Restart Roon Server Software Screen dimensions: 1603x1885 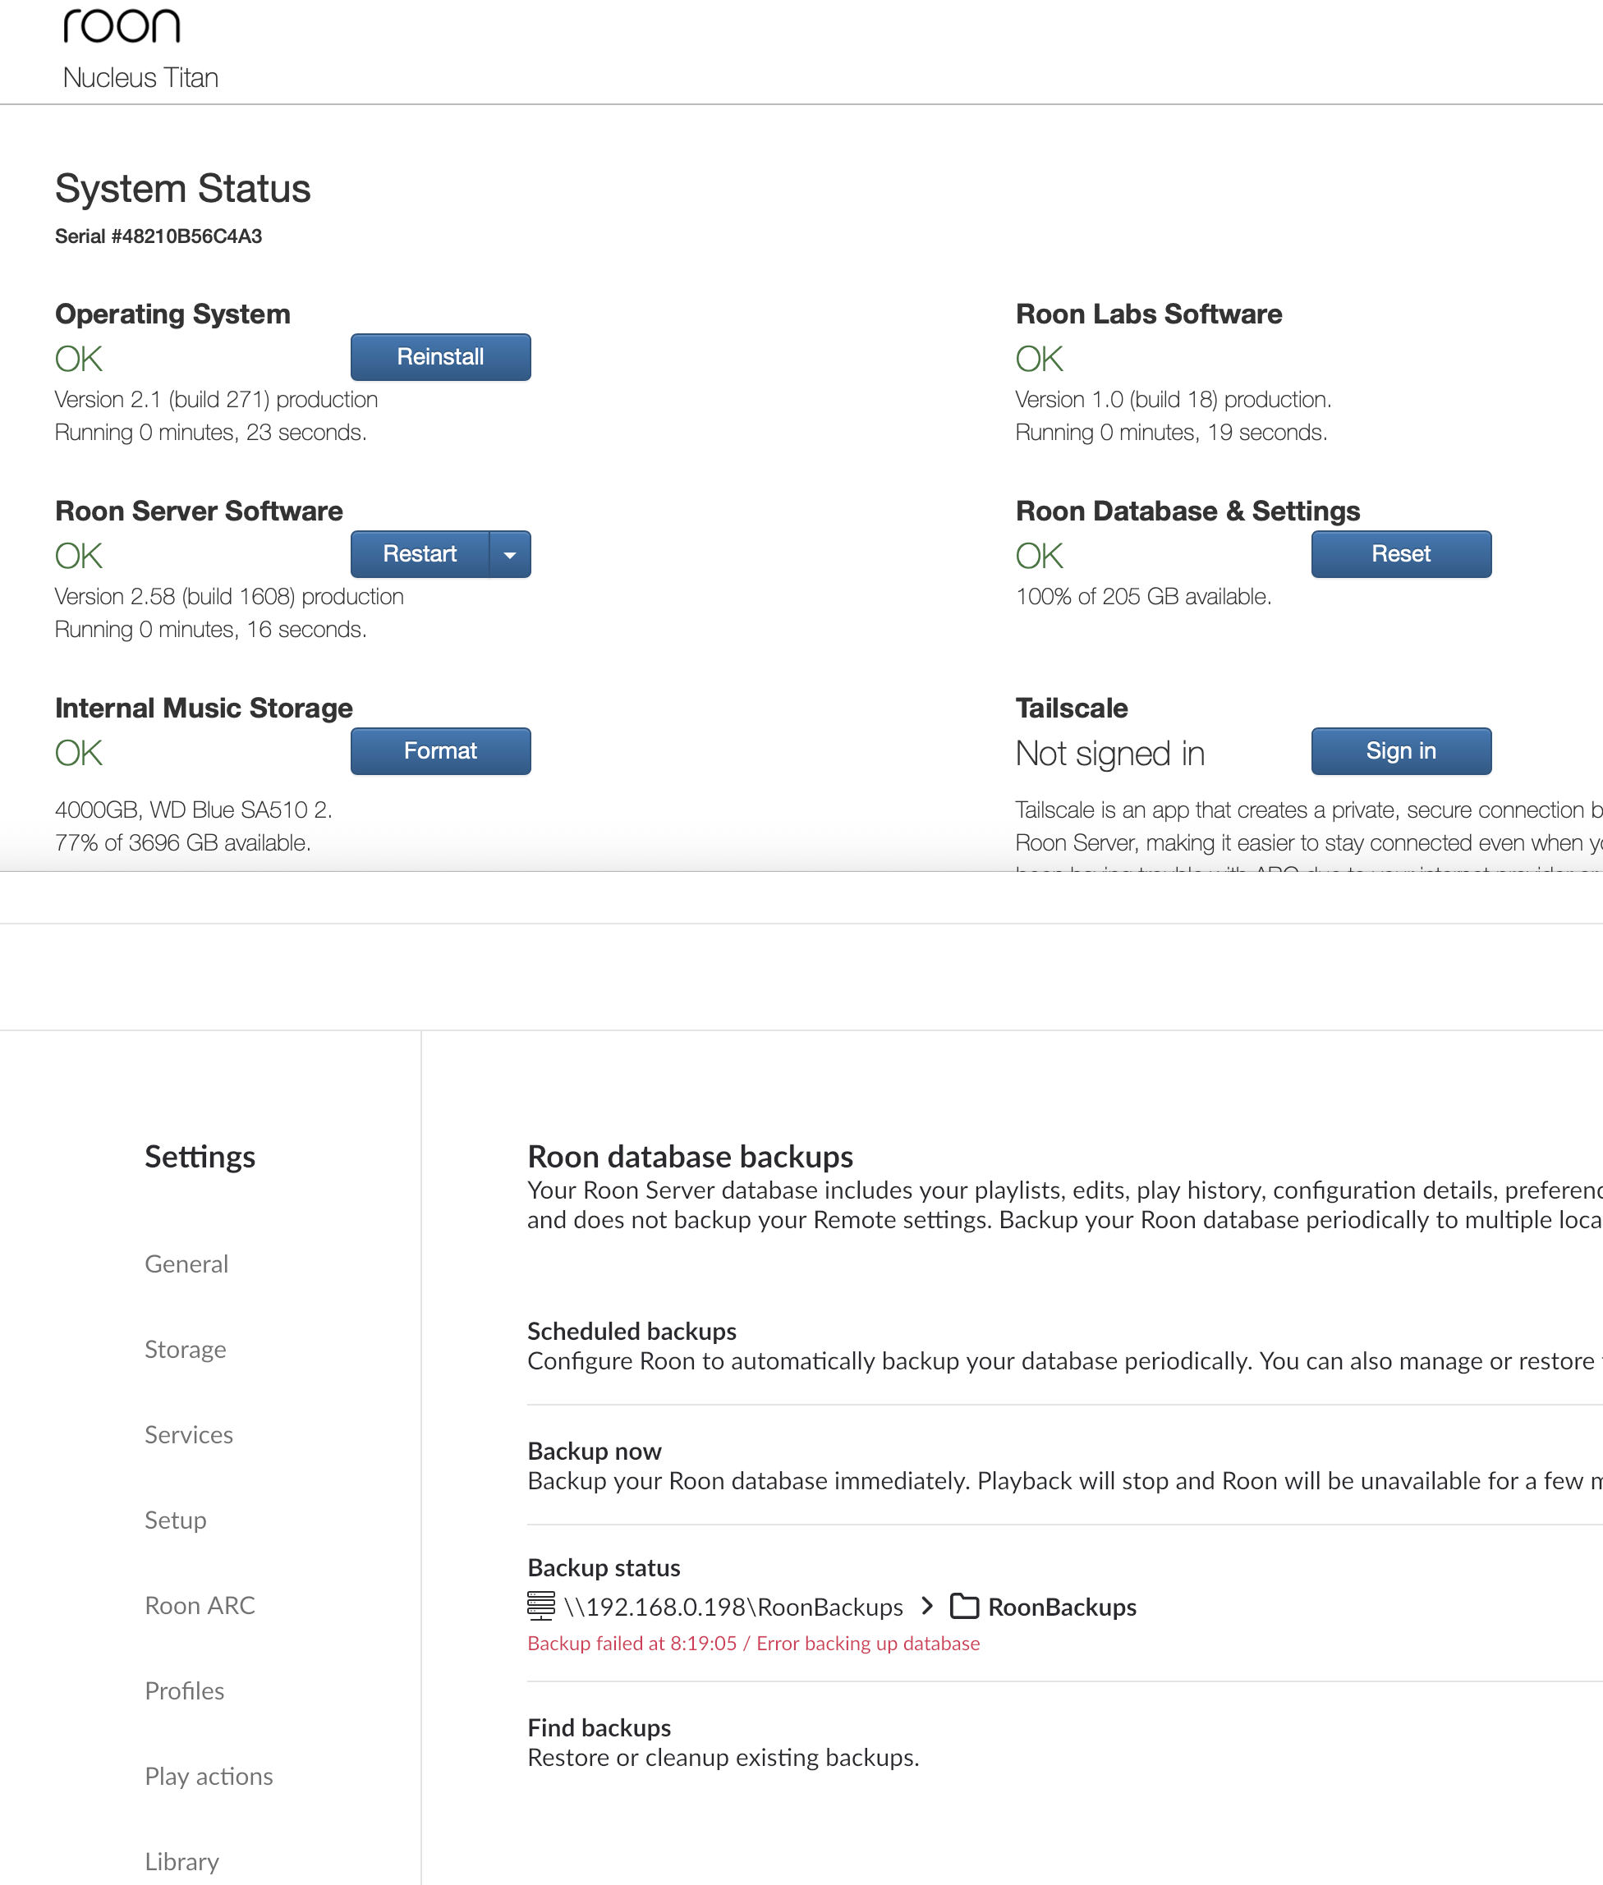pyautogui.click(x=419, y=554)
